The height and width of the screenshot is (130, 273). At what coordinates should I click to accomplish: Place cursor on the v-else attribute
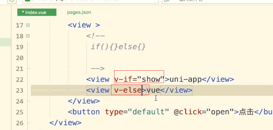click(x=128, y=90)
